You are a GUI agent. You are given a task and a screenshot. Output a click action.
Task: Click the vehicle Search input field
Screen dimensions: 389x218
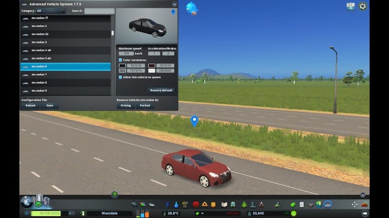tap(99, 11)
